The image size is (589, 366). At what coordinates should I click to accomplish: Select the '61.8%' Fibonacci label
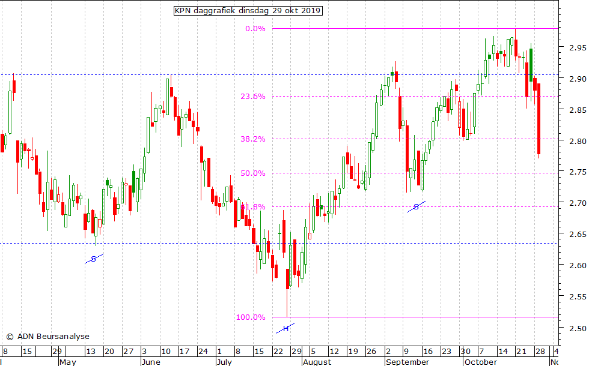tap(253, 207)
